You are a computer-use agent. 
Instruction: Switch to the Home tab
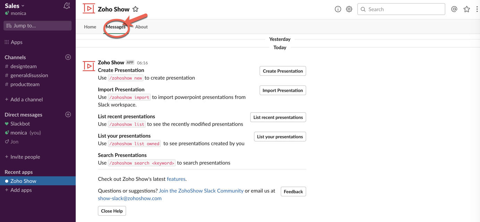coord(90,27)
